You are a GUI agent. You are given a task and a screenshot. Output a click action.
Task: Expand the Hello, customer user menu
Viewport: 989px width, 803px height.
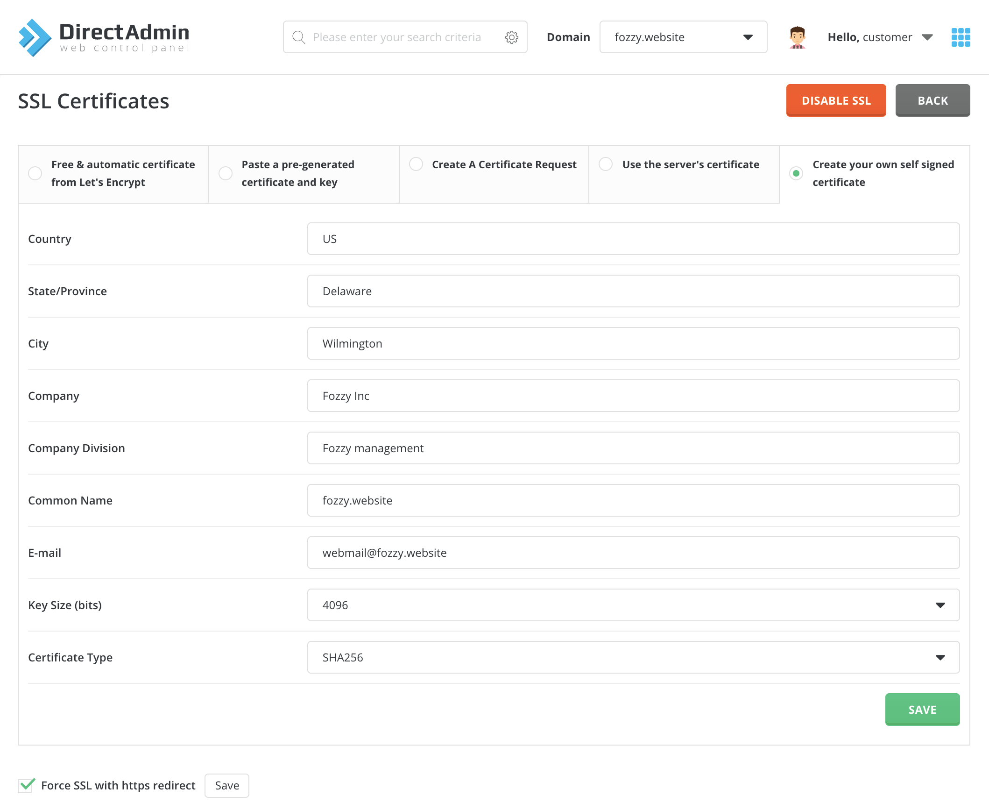pyautogui.click(x=880, y=37)
